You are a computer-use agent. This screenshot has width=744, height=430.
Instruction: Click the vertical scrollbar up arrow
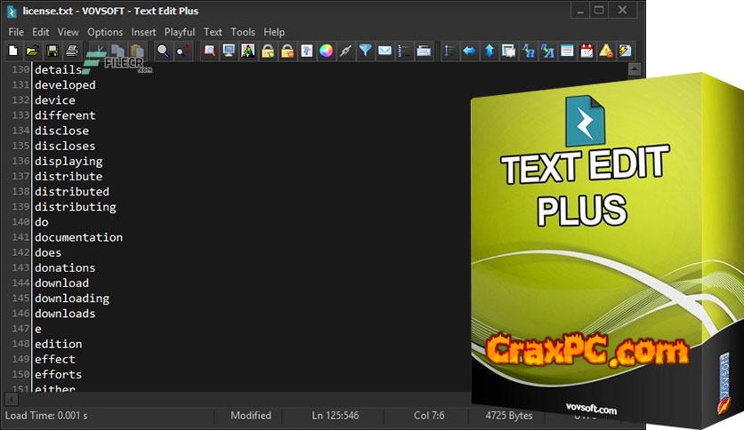(635, 69)
